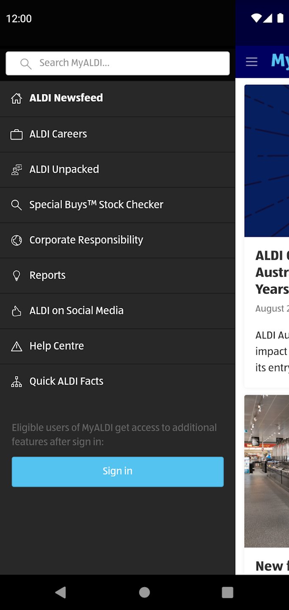Viewport: 289px width, 610px height.
Task: Tap the globe icon for Corporate Responsibility
Action: point(17,241)
